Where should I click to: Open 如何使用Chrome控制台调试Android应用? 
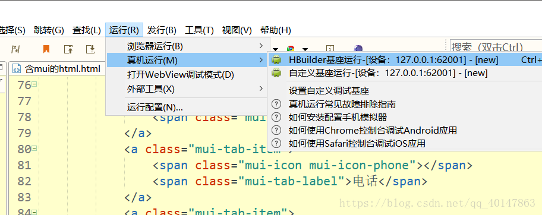(405, 130)
